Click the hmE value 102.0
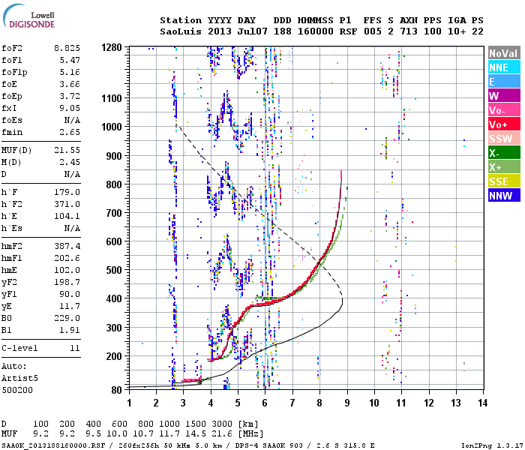This screenshot has height=450, width=525. pos(67,270)
